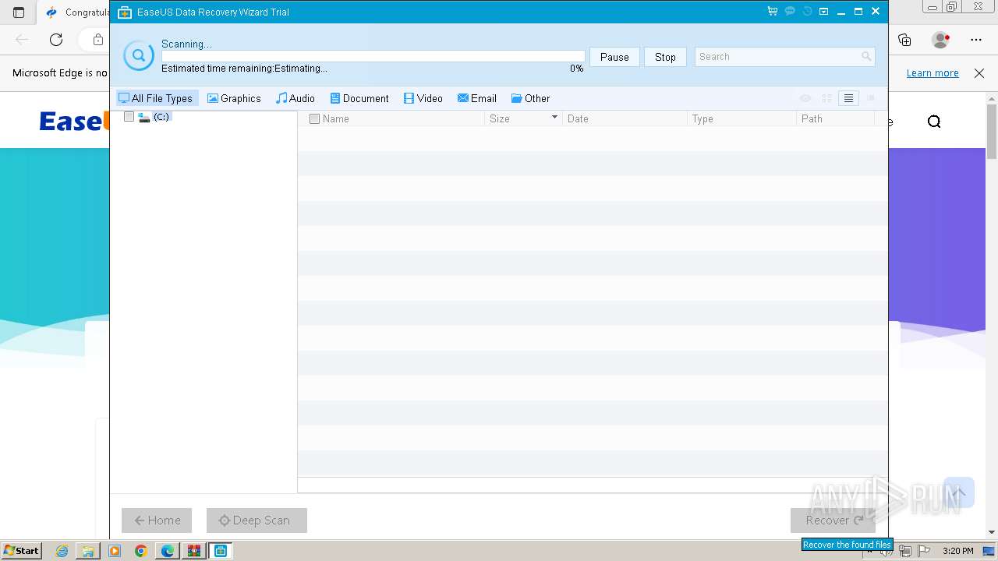
Task: Click the Size column sort arrow
Action: point(554,118)
